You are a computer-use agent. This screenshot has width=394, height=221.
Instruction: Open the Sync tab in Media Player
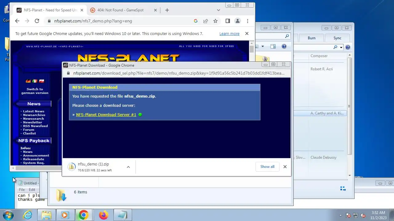pos(337,38)
